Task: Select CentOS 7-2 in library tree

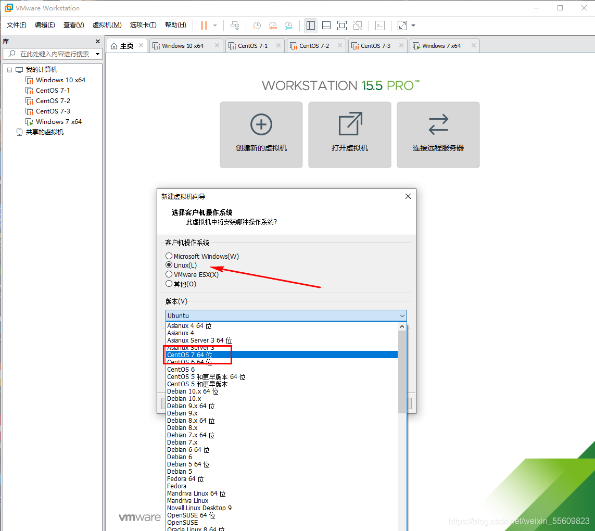Action: (53, 101)
